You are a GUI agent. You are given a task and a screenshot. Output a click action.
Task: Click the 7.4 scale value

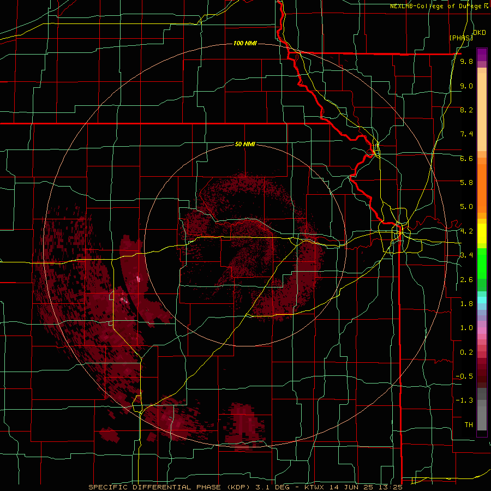466,134
